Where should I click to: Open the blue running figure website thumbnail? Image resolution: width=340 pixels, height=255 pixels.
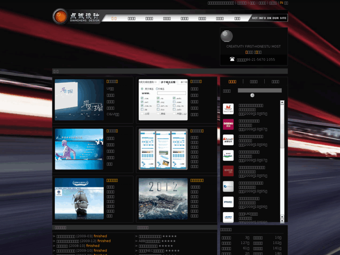click(x=79, y=149)
